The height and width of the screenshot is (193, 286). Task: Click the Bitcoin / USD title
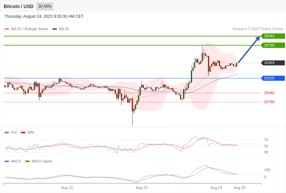(19, 6)
